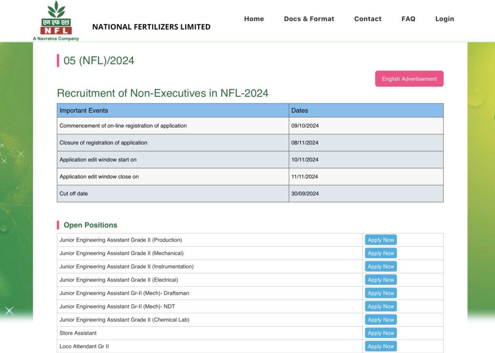Select the Commencement of on-line registration row text

pos(123,126)
